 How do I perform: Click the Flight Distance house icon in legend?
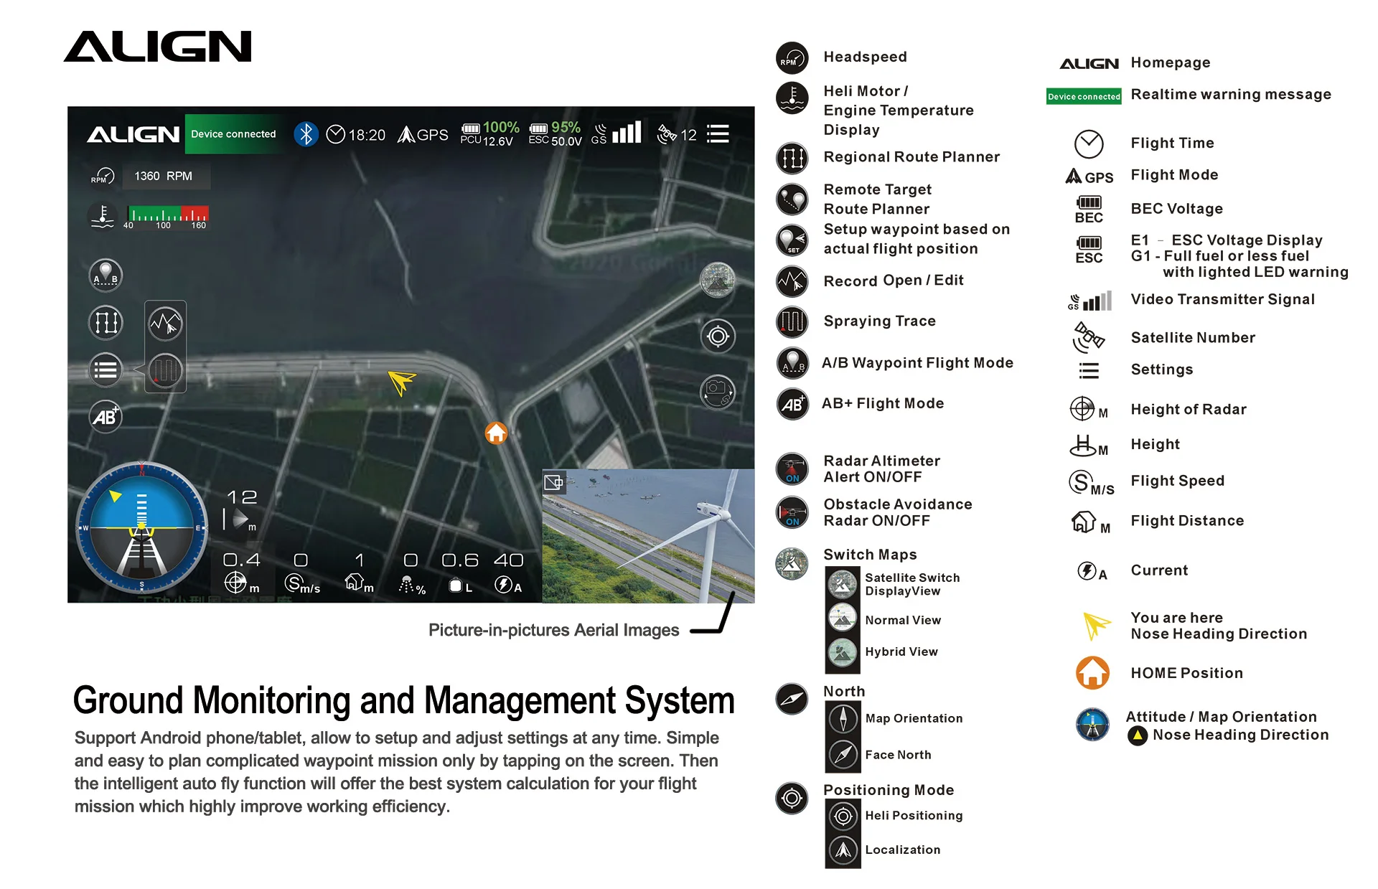1090,522
